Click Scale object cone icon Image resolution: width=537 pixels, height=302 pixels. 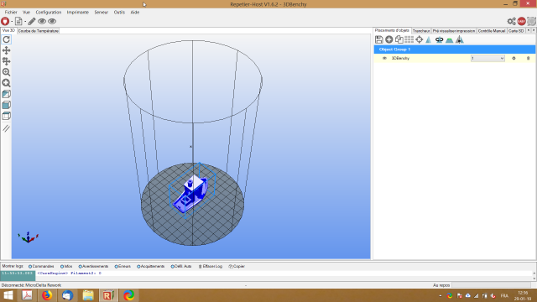[x=429, y=39]
